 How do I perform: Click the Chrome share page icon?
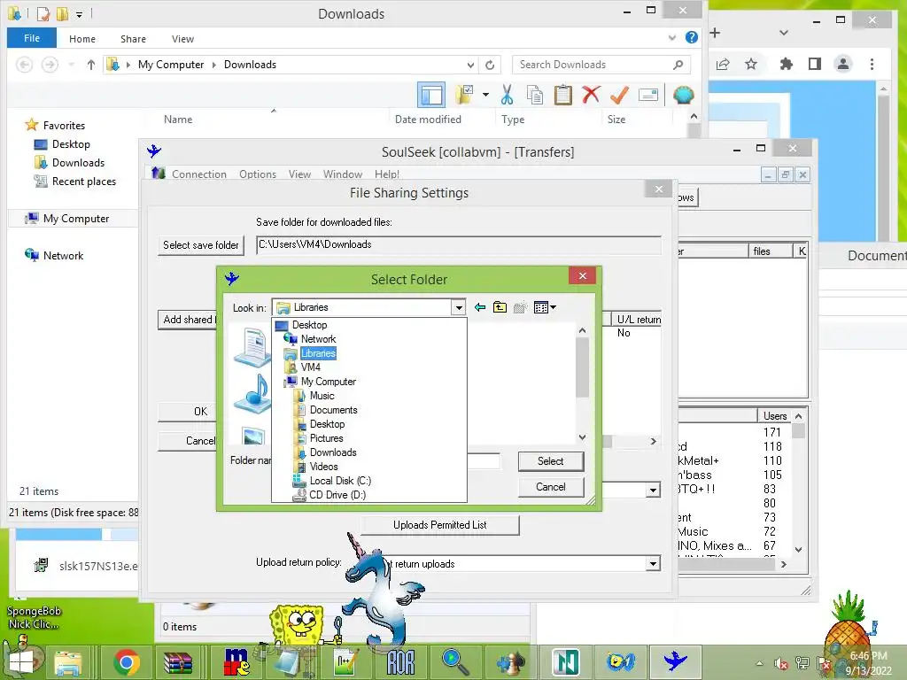pos(723,64)
